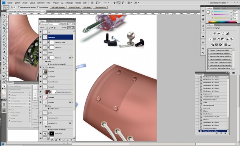Open the Opacité value dropdown arrow
This screenshot has width=240, height=146.
(74, 24)
